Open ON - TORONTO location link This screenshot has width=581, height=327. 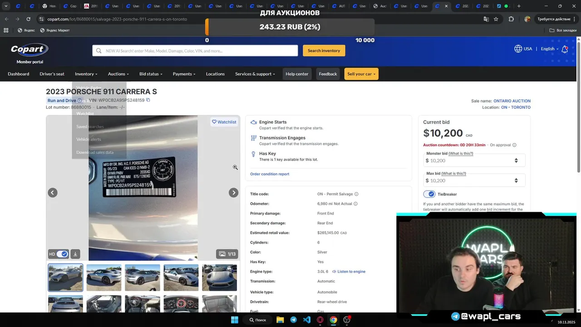516,108
